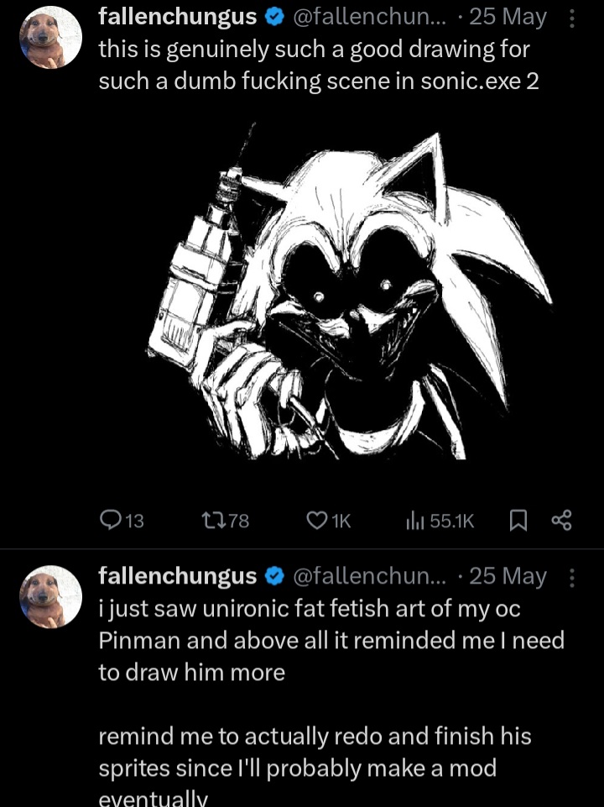Viewport: 604px width, 807px height.
Task: Open the 25 May timestamp on sonic.exe tweet
Action: pos(508,17)
